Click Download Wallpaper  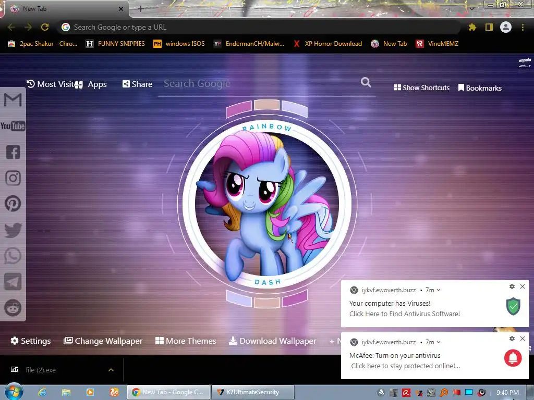[x=272, y=341]
